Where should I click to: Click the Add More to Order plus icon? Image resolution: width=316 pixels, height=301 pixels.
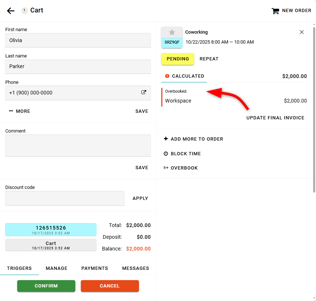click(166, 139)
